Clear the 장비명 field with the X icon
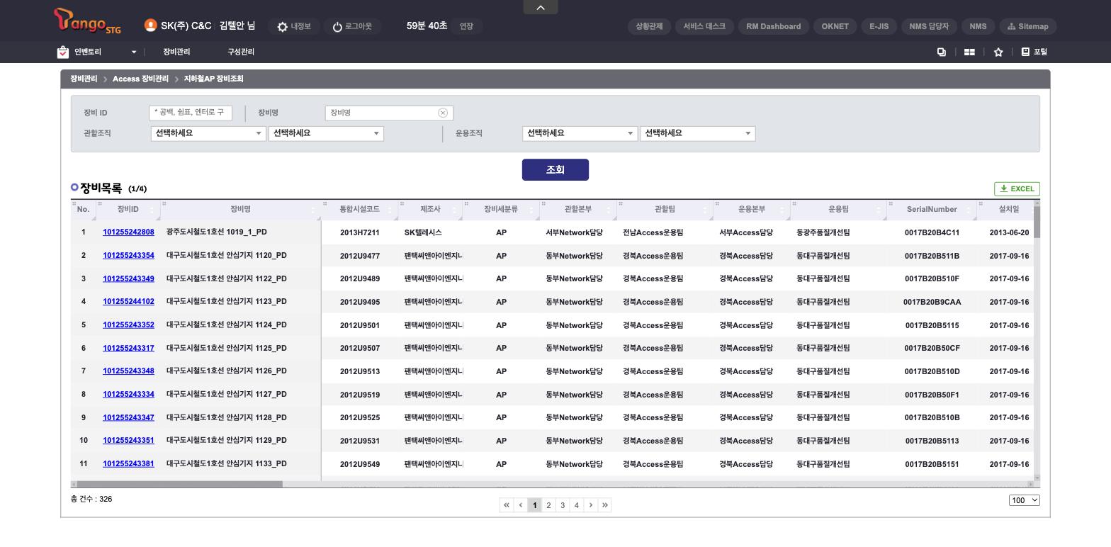1111x547 pixels. [x=443, y=113]
